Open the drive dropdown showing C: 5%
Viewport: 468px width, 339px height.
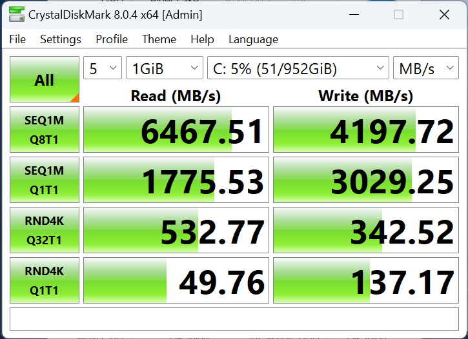[298, 68]
